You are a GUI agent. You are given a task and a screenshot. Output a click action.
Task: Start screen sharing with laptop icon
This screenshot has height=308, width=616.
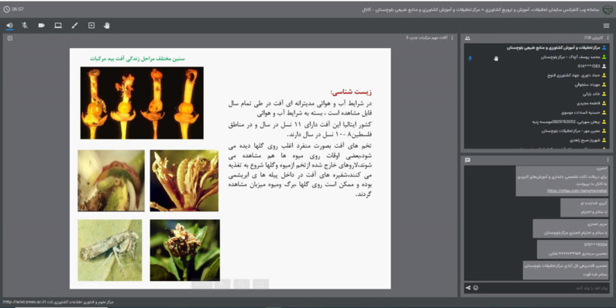pyautogui.click(x=58, y=26)
